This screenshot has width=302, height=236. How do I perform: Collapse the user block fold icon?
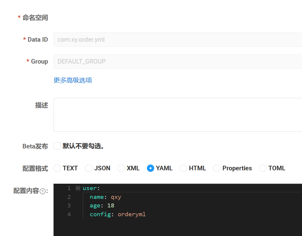click(x=78, y=188)
